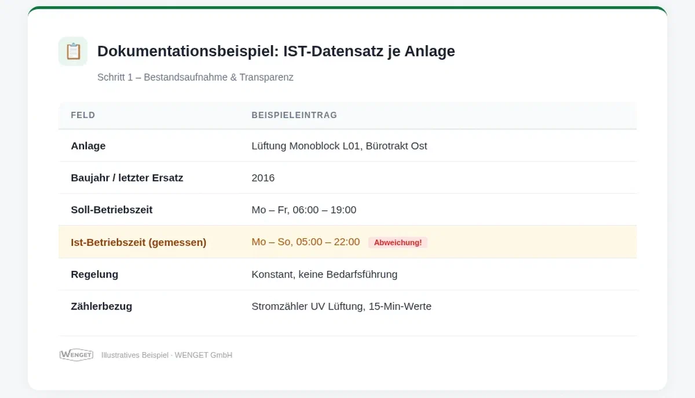Click the 'Zählerbezug' field label

pyautogui.click(x=101, y=306)
